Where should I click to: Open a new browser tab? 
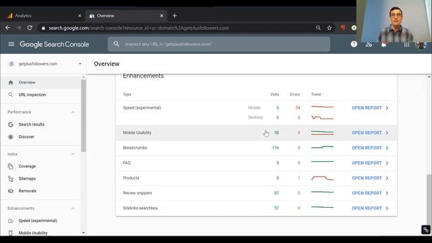click(x=175, y=16)
